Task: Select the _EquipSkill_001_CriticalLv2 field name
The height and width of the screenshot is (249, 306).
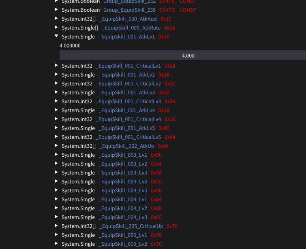Action: coord(128,83)
